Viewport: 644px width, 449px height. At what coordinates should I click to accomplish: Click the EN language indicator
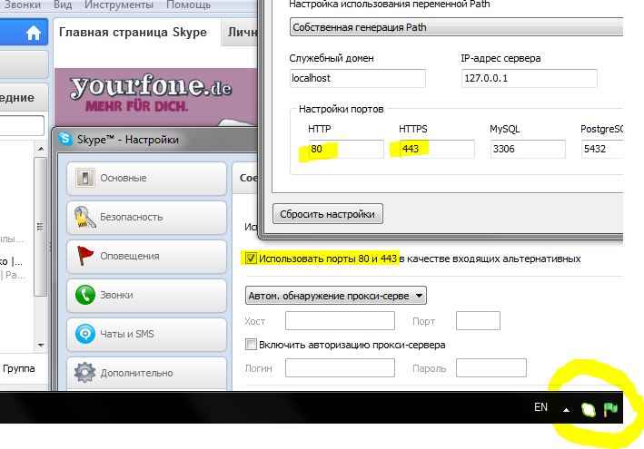(x=540, y=408)
